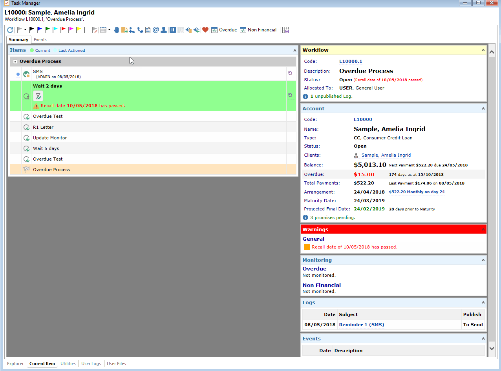Click the house with arrow icon
The width and height of the screenshot is (501, 371).
(188, 30)
